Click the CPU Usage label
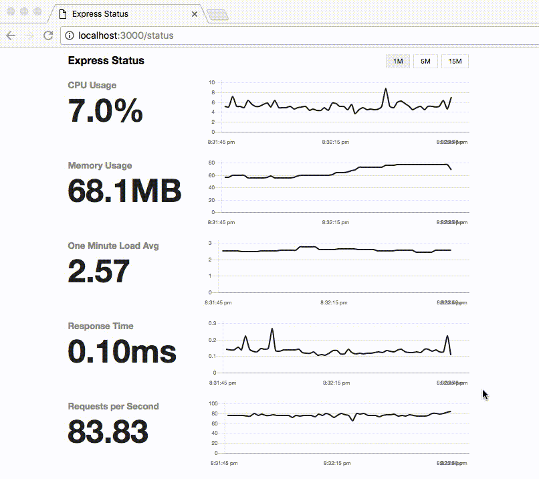Viewport: 539px width, 479px height. click(x=92, y=85)
